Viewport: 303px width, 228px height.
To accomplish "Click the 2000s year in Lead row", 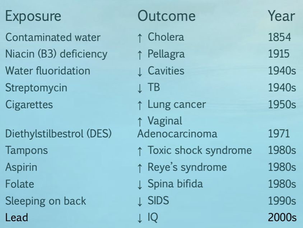I will click(x=282, y=218).
